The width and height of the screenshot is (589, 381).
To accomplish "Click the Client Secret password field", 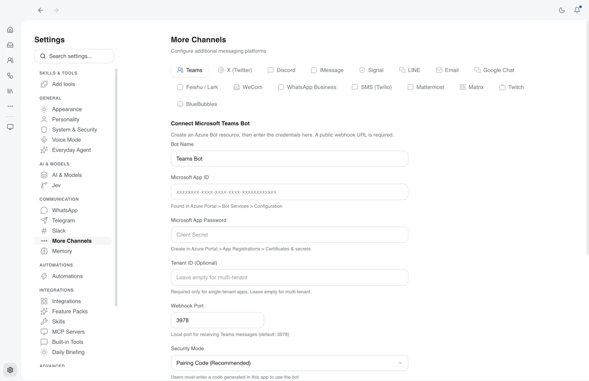I will click(289, 235).
